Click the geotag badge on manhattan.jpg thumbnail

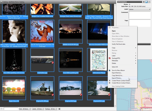pos(53,63)
